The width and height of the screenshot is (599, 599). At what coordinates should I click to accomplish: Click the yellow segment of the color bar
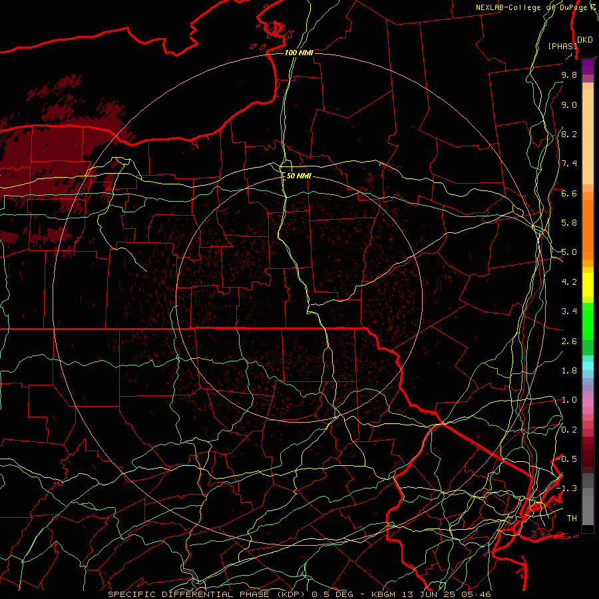tap(588, 285)
